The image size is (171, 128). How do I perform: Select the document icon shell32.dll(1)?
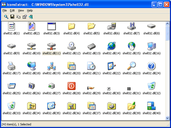pyautogui.click(x=12, y=26)
